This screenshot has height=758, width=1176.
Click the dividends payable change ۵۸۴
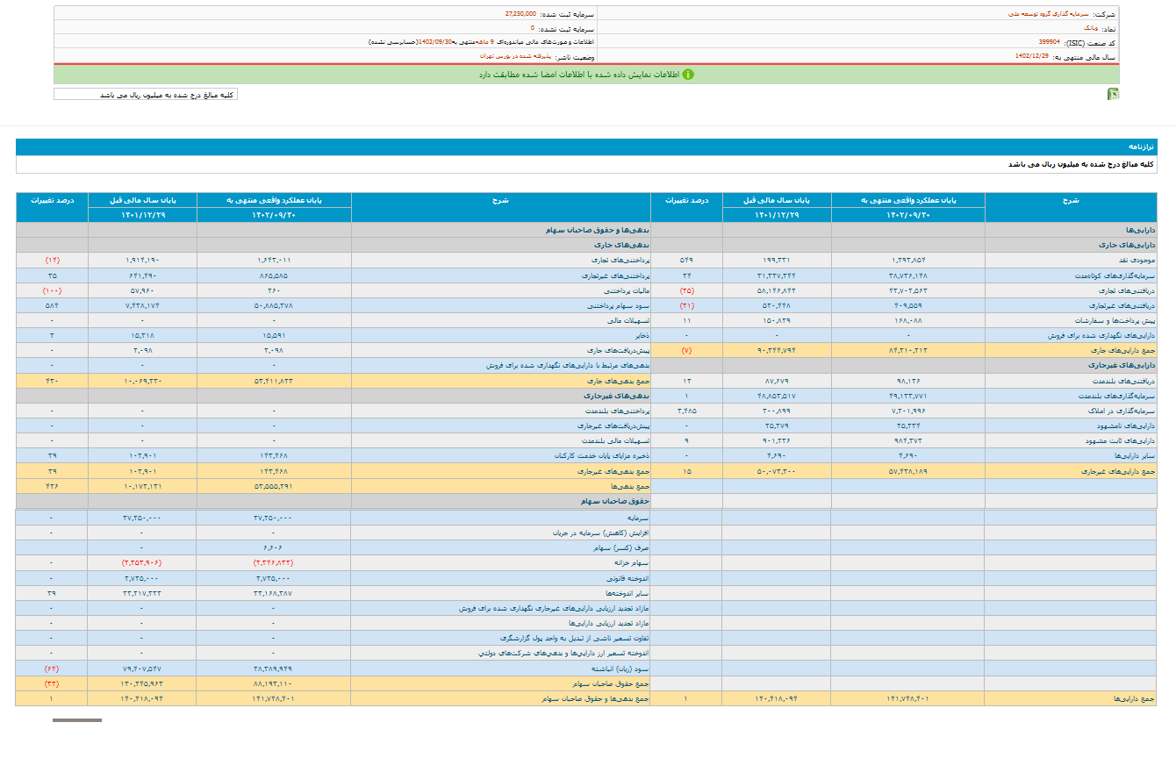point(52,305)
